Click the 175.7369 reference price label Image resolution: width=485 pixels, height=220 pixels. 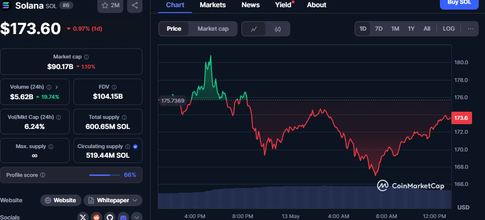[x=173, y=101]
